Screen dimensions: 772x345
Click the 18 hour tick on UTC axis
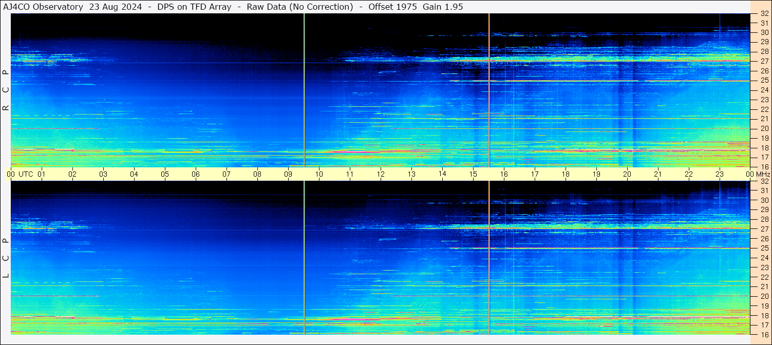pos(566,174)
